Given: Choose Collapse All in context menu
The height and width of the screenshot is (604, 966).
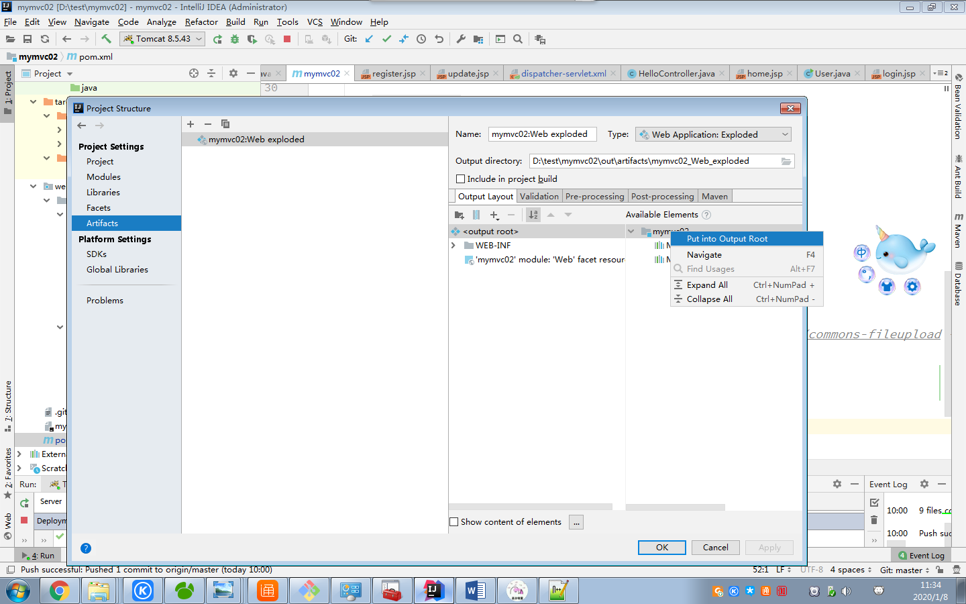Looking at the screenshot, I should [747, 299].
